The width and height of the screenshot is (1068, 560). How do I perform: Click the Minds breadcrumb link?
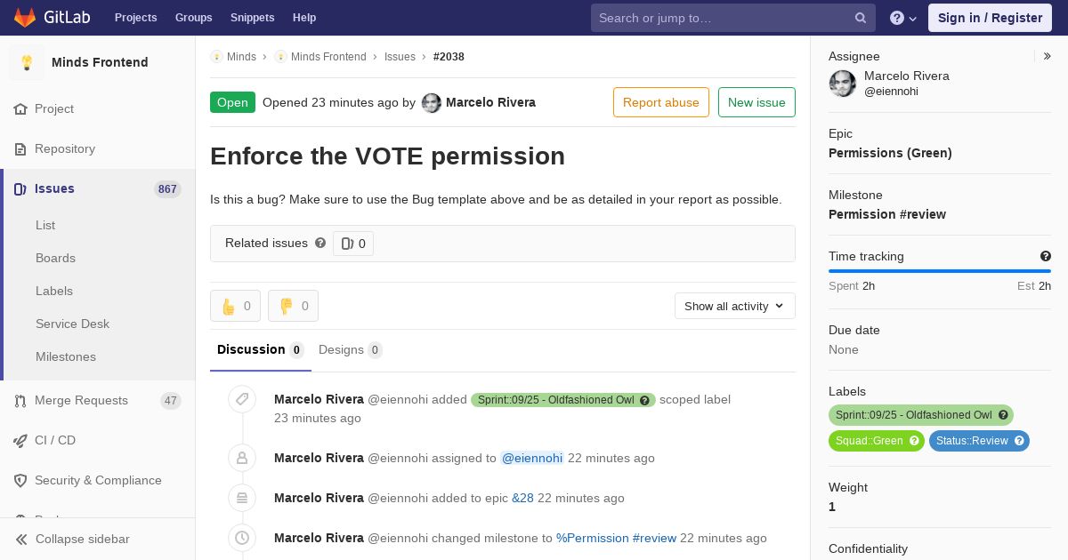point(241,56)
